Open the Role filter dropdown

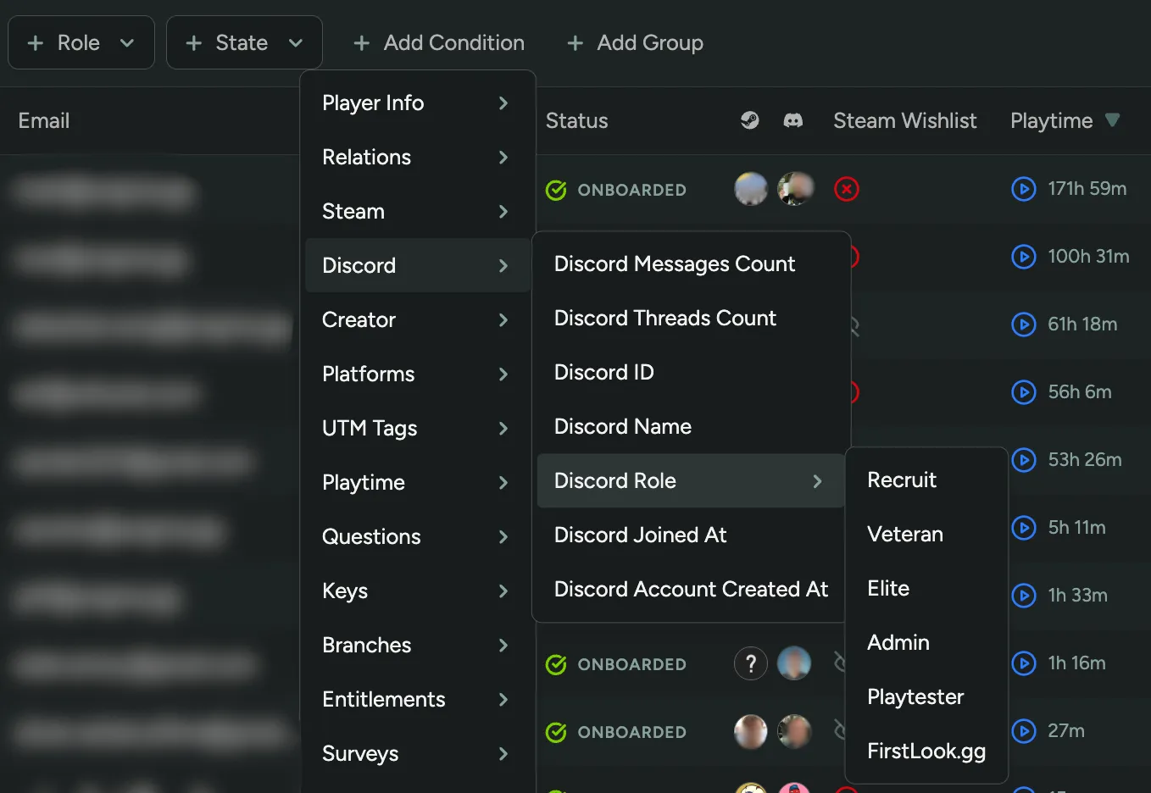point(81,42)
